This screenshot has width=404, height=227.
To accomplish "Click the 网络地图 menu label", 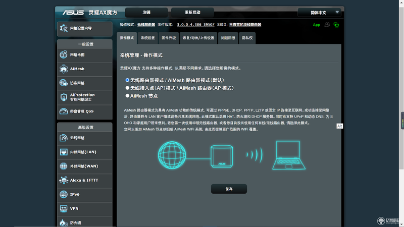I will click(x=77, y=55).
